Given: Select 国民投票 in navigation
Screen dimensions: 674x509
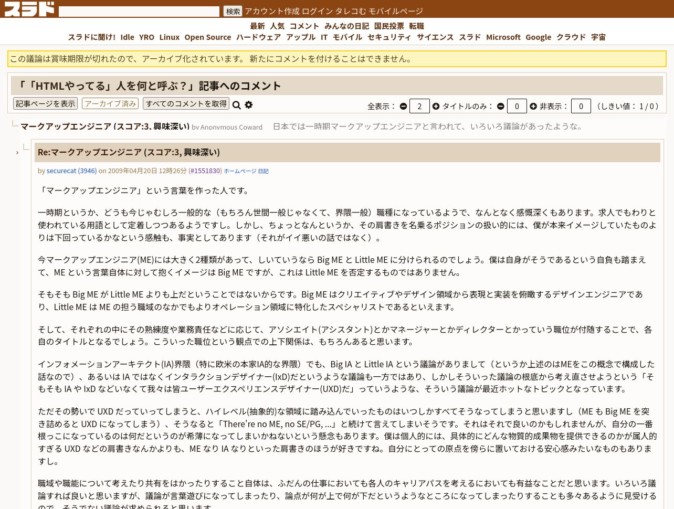Looking at the screenshot, I should click(x=389, y=26).
